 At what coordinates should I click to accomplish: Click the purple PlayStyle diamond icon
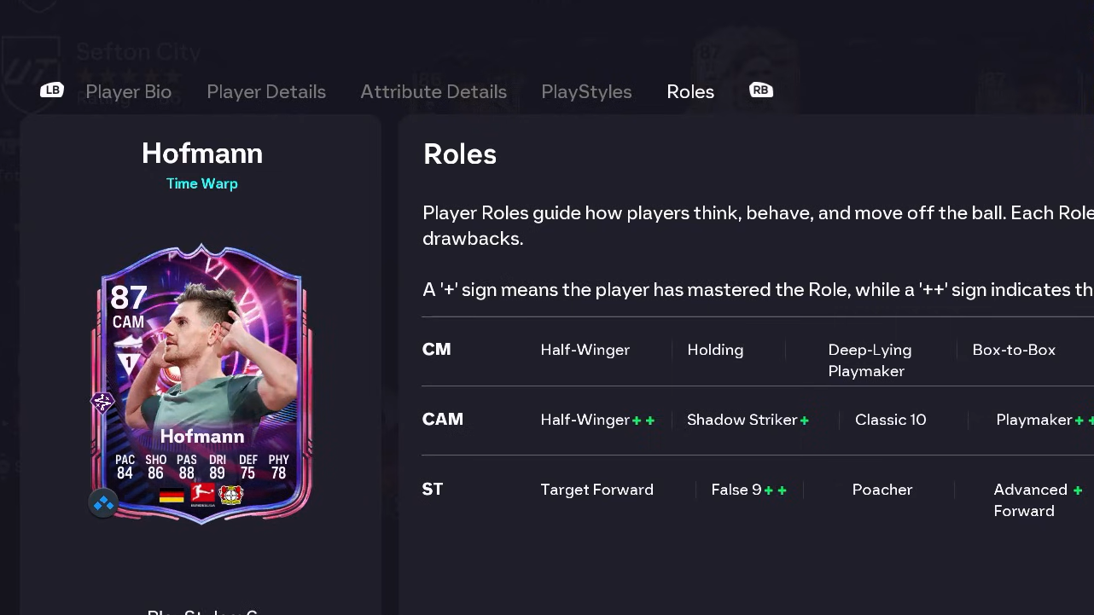[x=102, y=402]
